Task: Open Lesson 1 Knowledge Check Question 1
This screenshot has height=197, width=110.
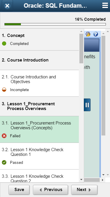Action: click(39, 156)
